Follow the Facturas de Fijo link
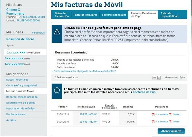This screenshot has height=137, width=192. [x=144, y=92]
